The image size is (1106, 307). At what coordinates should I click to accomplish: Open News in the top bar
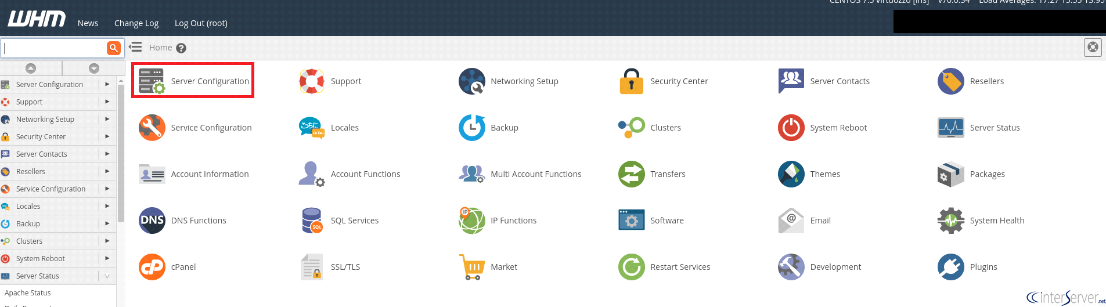(x=88, y=23)
